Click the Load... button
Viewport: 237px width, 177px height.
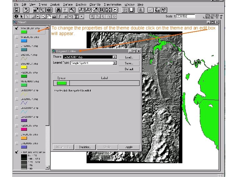129,57
